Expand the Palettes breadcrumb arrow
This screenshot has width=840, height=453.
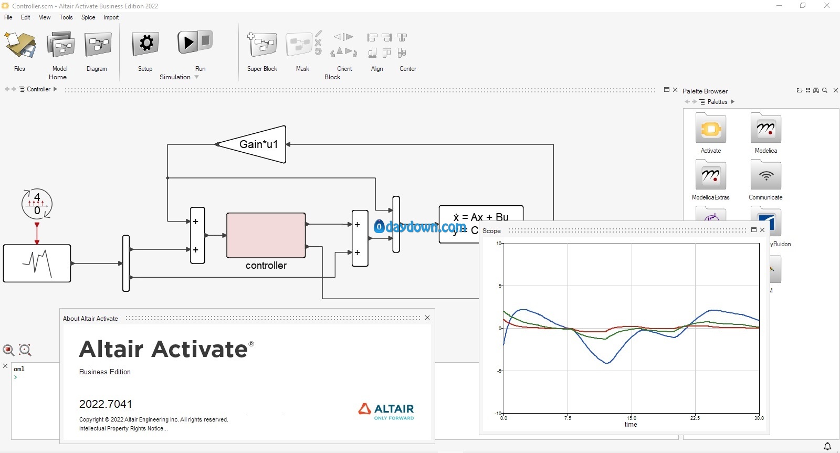pos(732,102)
